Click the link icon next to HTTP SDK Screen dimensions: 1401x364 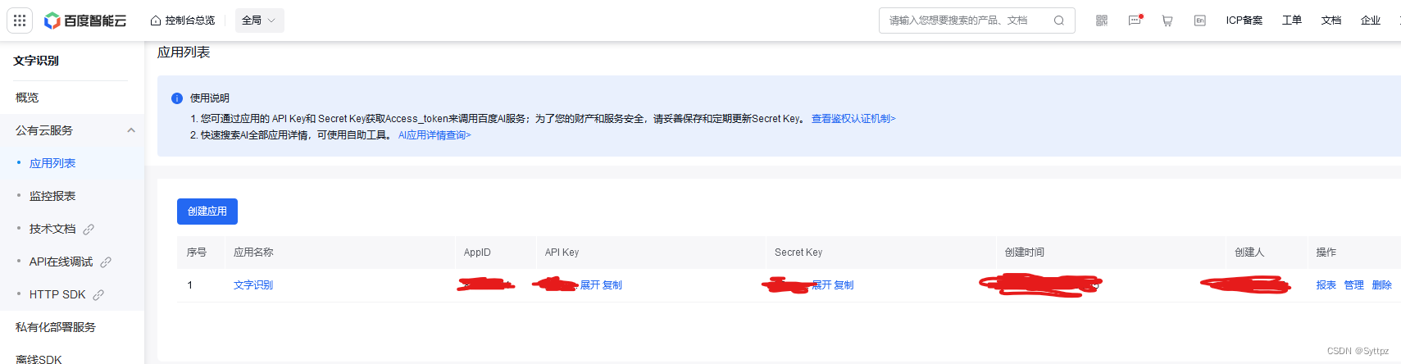[x=98, y=295]
